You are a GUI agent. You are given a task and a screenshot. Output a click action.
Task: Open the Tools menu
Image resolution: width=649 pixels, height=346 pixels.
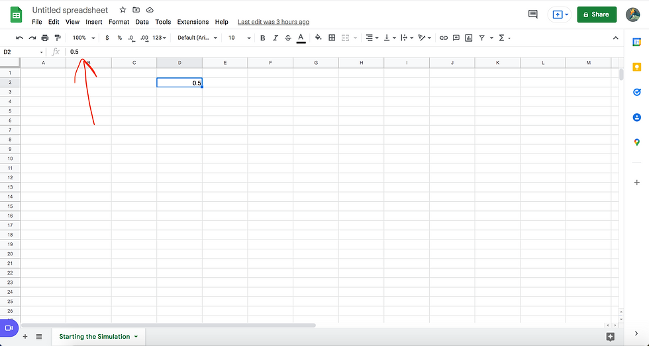pos(163,22)
